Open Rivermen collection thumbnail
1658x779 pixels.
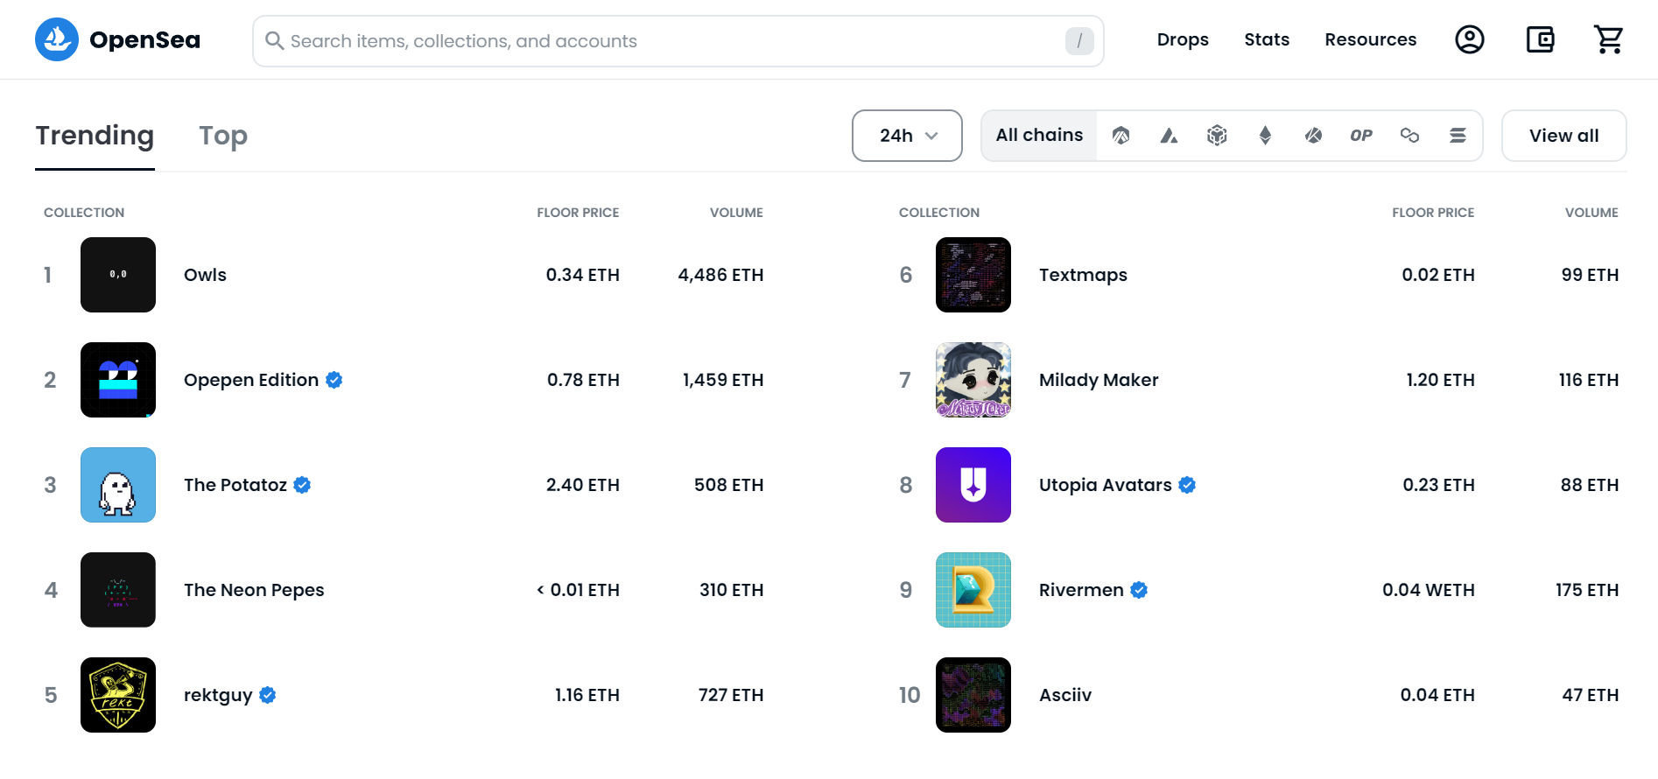pyautogui.click(x=973, y=590)
